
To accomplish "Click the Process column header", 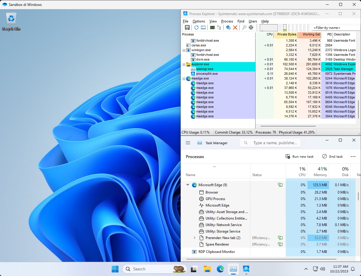I will point(218,35).
